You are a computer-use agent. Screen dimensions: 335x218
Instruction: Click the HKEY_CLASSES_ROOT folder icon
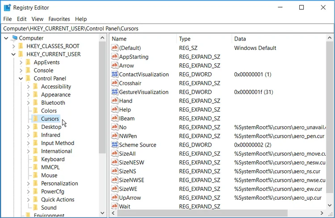click(21, 46)
